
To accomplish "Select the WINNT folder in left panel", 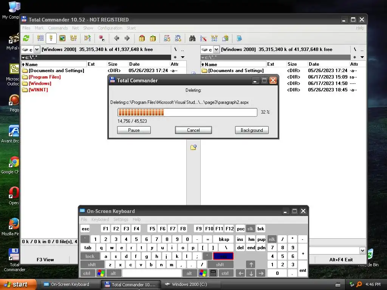I will pos(38,90).
